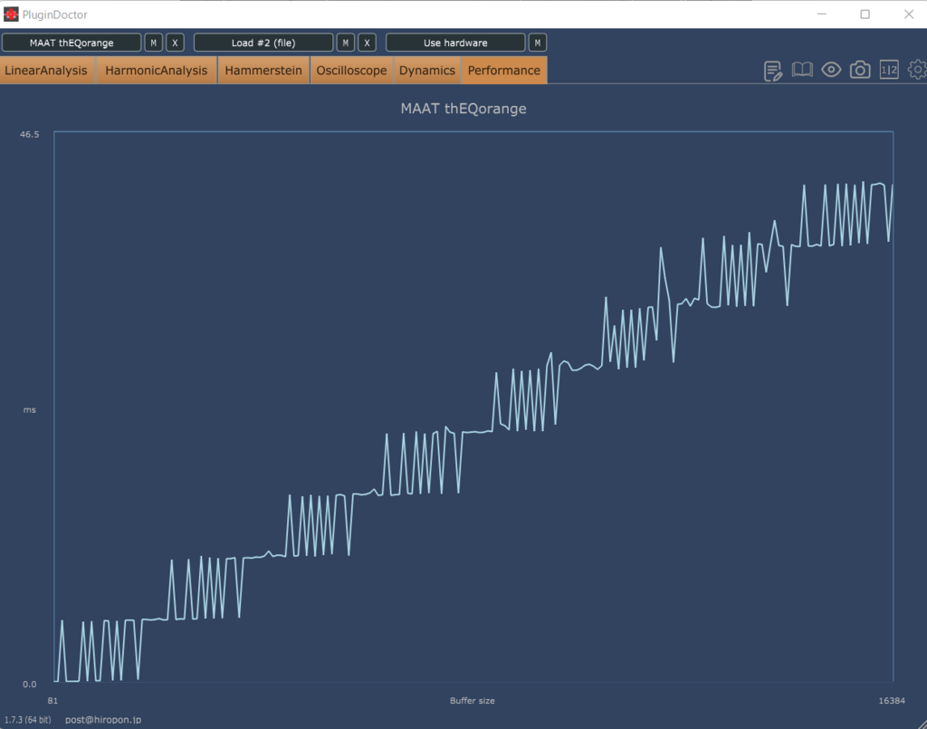Click the post@hiropon.jp email link
Screen dimensions: 927x729
click(x=103, y=720)
